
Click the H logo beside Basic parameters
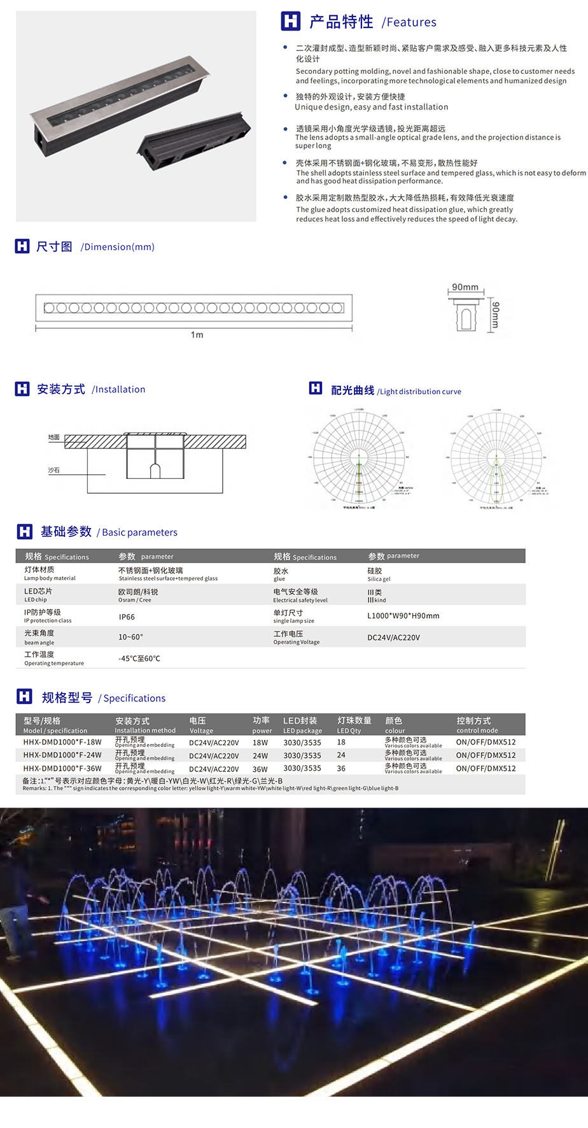coord(24,532)
